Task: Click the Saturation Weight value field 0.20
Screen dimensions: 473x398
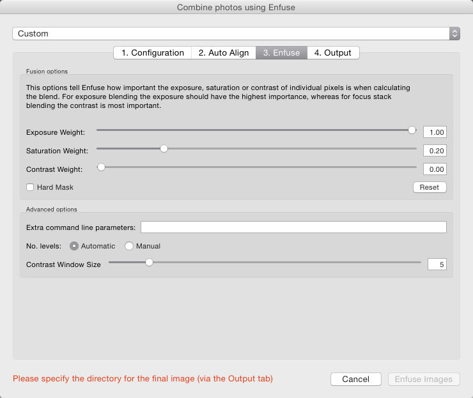Action: [435, 151]
